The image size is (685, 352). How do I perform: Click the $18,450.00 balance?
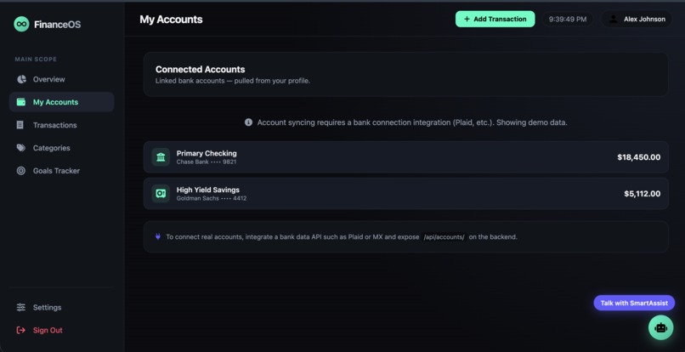(639, 157)
